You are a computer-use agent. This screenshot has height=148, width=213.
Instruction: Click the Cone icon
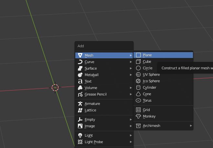[x=138, y=94]
